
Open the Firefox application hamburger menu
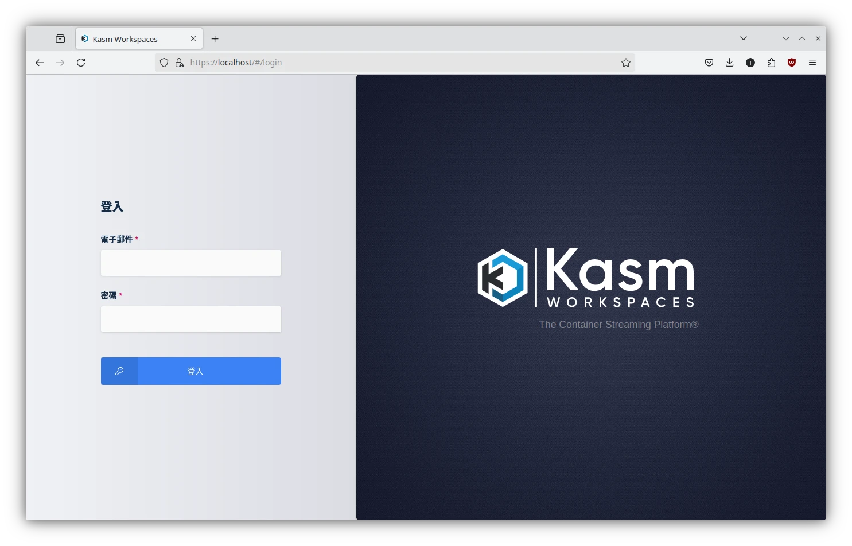812,63
